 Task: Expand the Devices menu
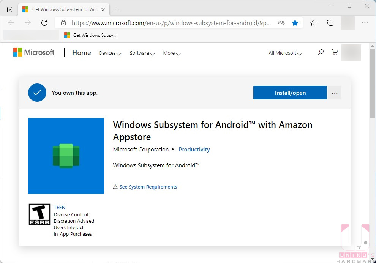pyautogui.click(x=110, y=53)
